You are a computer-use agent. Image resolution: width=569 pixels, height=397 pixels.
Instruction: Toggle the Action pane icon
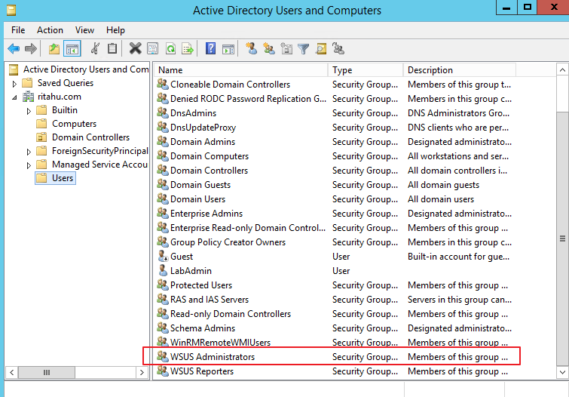pyautogui.click(x=228, y=48)
